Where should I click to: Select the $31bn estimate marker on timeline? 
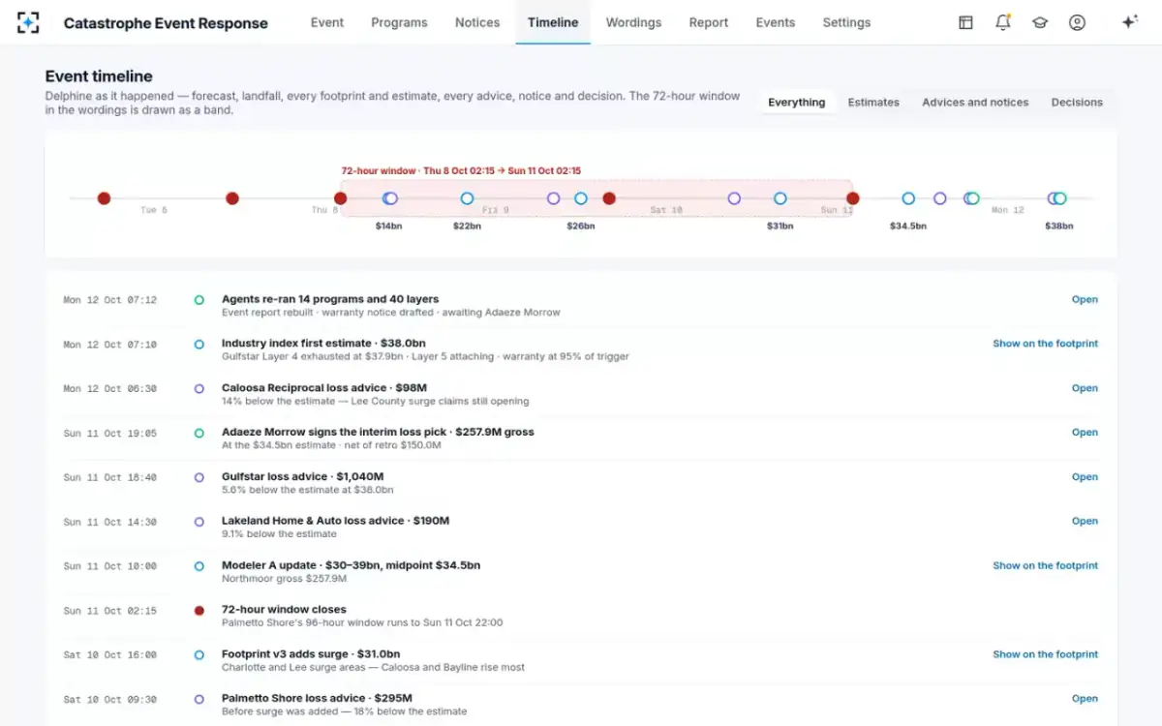pos(780,198)
